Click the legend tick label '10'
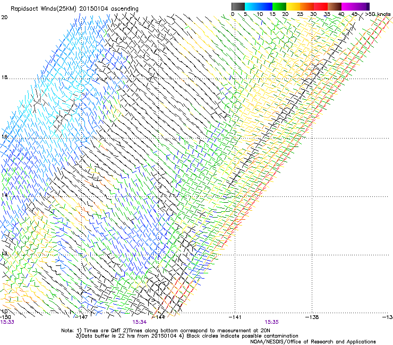Image resolution: width=393 pixels, height=345 pixels. pyautogui.click(x=260, y=14)
